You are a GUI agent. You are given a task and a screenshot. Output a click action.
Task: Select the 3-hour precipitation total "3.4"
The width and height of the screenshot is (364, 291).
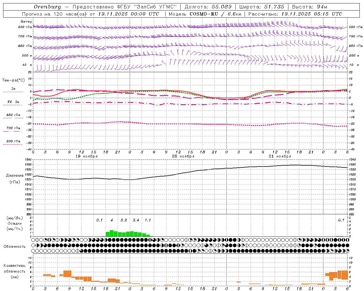136,220
